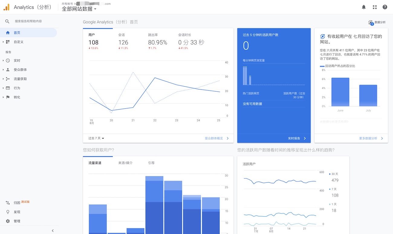Open the 更多数据分析 link
This screenshot has width=393, height=234.
point(368,138)
